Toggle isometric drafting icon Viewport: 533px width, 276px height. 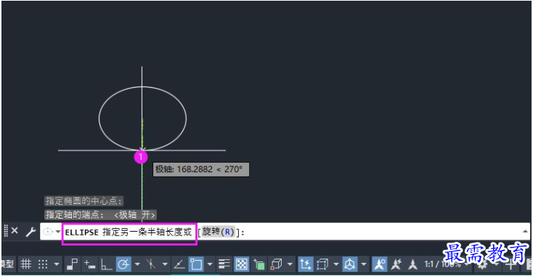pos(151,264)
